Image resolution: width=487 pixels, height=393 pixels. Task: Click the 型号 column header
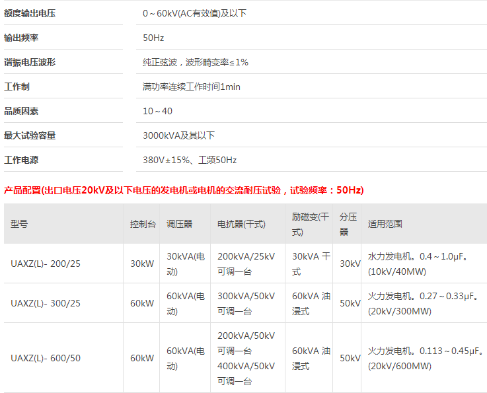tap(19, 224)
